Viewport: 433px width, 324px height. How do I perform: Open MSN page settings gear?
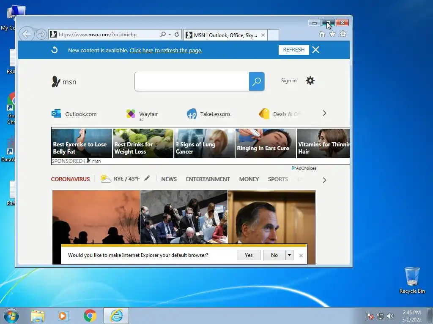point(310,81)
